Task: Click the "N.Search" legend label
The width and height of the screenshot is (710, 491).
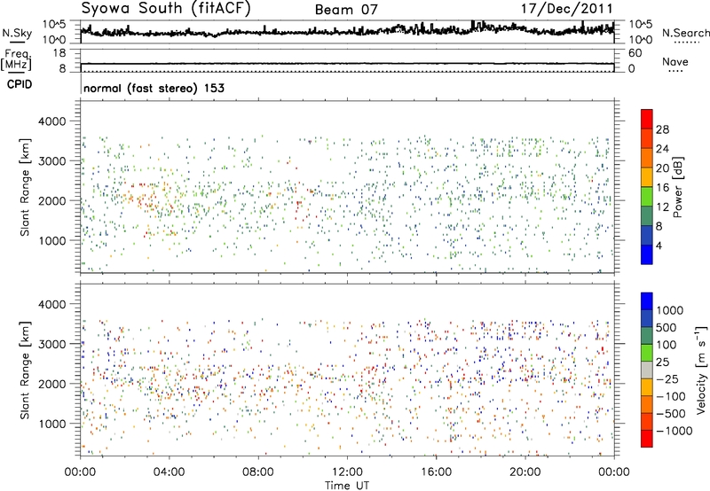Action: click(686, 33)
